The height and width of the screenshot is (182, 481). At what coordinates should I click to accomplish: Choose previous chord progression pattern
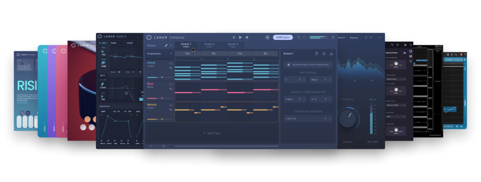pyautogui.click(x=326, y=119)
